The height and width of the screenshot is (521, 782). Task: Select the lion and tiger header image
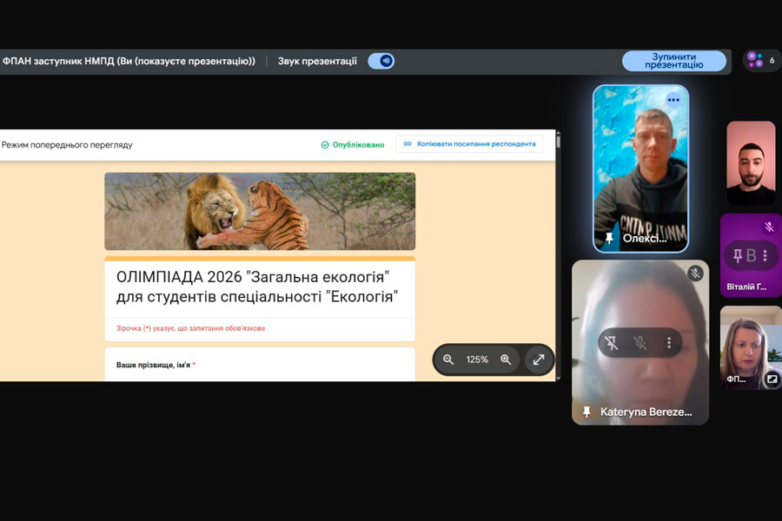click(260, 211)
